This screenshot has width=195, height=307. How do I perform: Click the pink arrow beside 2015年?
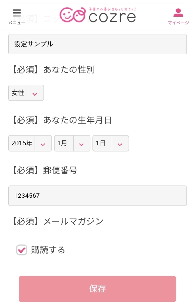pyautogui.click(x=43, y=144)
